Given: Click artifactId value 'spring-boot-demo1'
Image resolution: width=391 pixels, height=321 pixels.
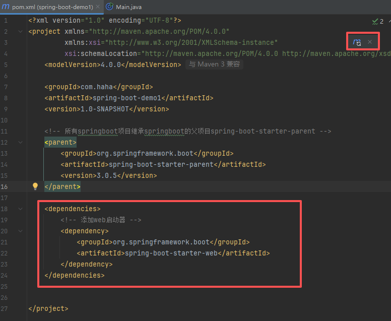Looking at the screenshot, I should point(127,98).
